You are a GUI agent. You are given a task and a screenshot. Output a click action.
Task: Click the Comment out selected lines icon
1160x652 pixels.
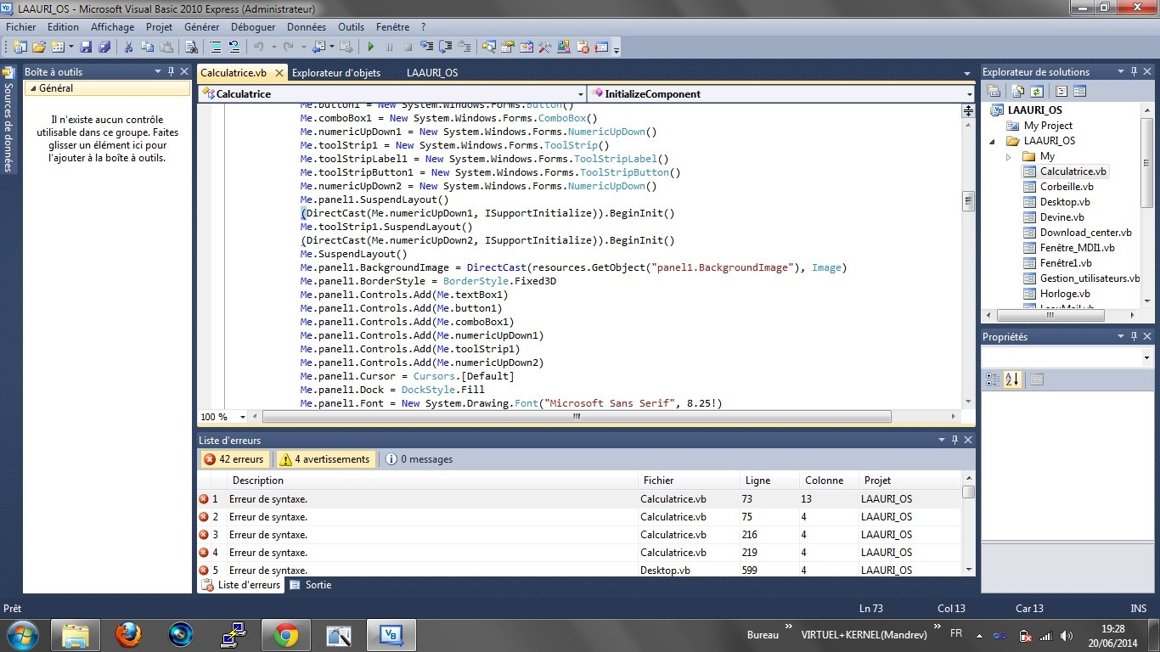[215, 47]
